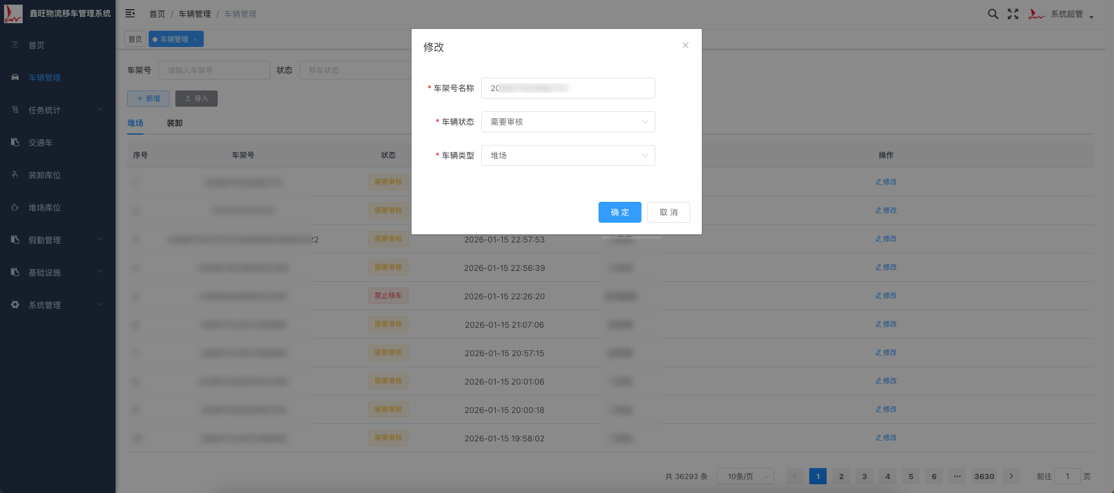
Task: Open the 车辆类型 dropdown
Action: [x=568, y=155]
